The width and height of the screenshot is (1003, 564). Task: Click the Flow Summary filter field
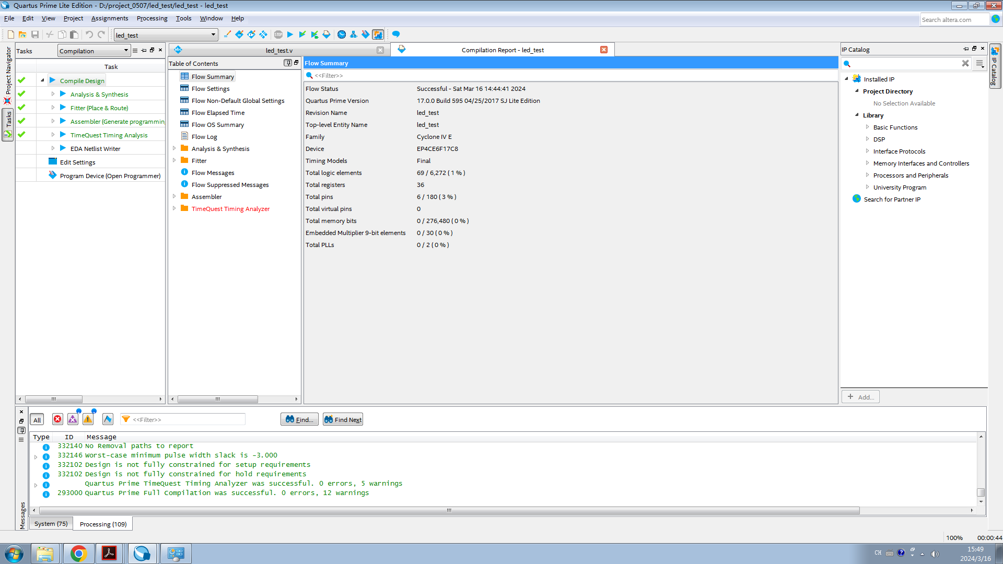pos(570,76)
